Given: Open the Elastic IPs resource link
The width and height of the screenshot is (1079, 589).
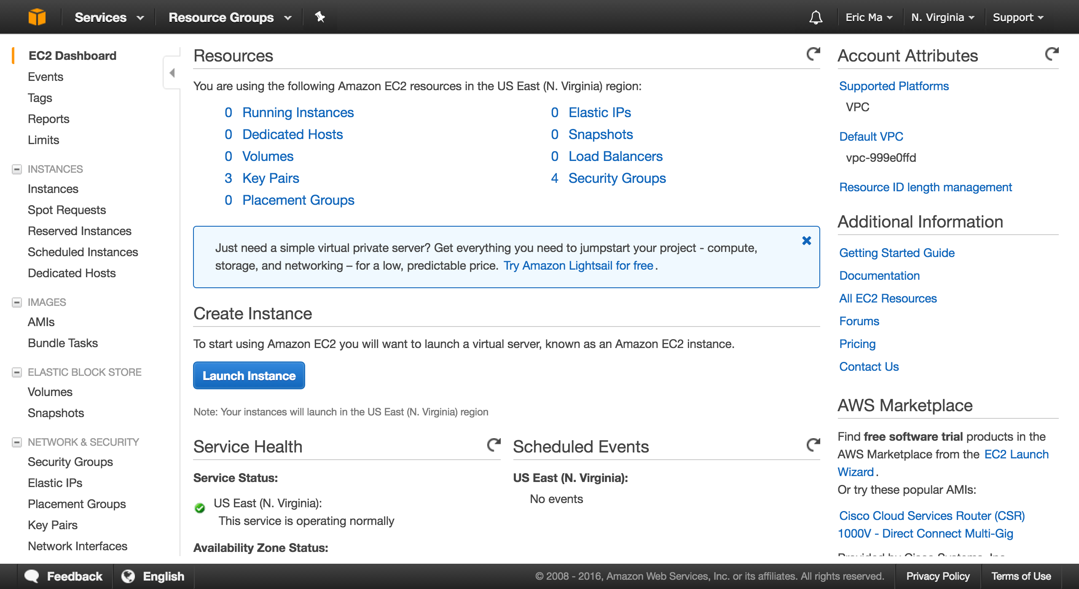Looking at the screenshot, I should (600, 112).
